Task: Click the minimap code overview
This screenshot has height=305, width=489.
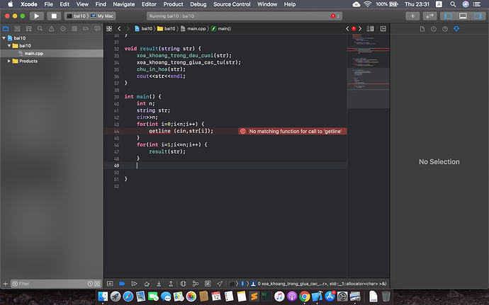Action: pyautogui.click(x=369, y=71)
